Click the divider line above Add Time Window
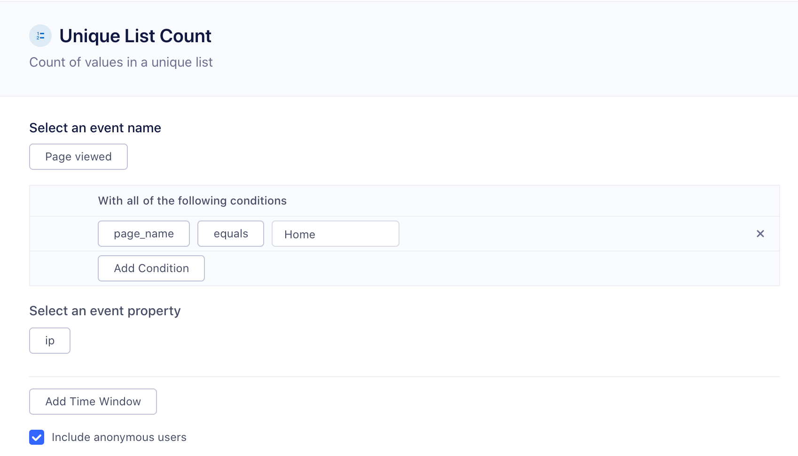Image resolution: width=798 pixels, height=456 pixels. (x=404, y=377)
